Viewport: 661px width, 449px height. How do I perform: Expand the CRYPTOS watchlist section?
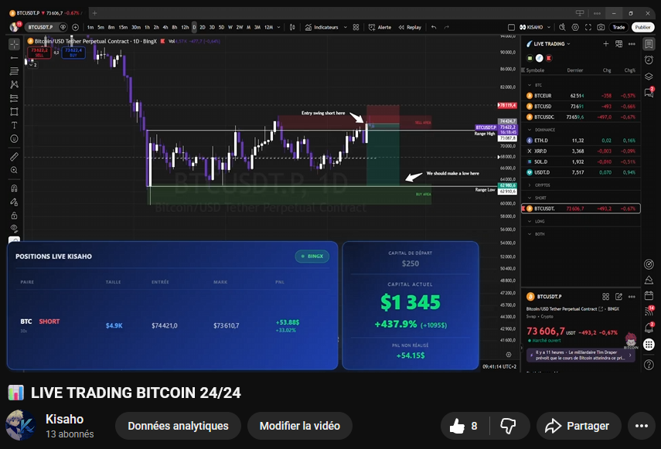point(530,185)
